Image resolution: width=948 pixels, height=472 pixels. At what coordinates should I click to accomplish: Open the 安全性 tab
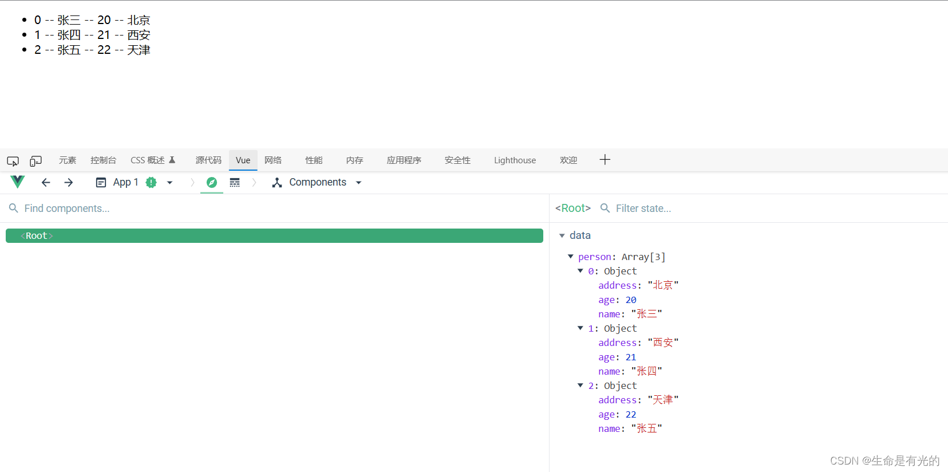tap(457, 160)
